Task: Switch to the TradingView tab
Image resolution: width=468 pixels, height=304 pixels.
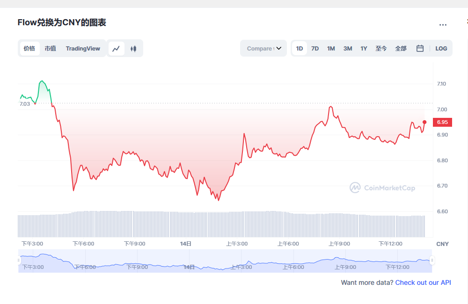Action: 83,49
